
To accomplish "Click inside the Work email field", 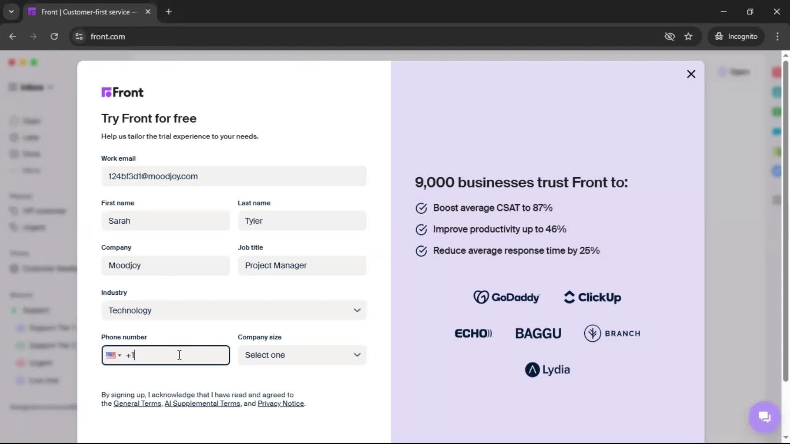I will [233, 176].
